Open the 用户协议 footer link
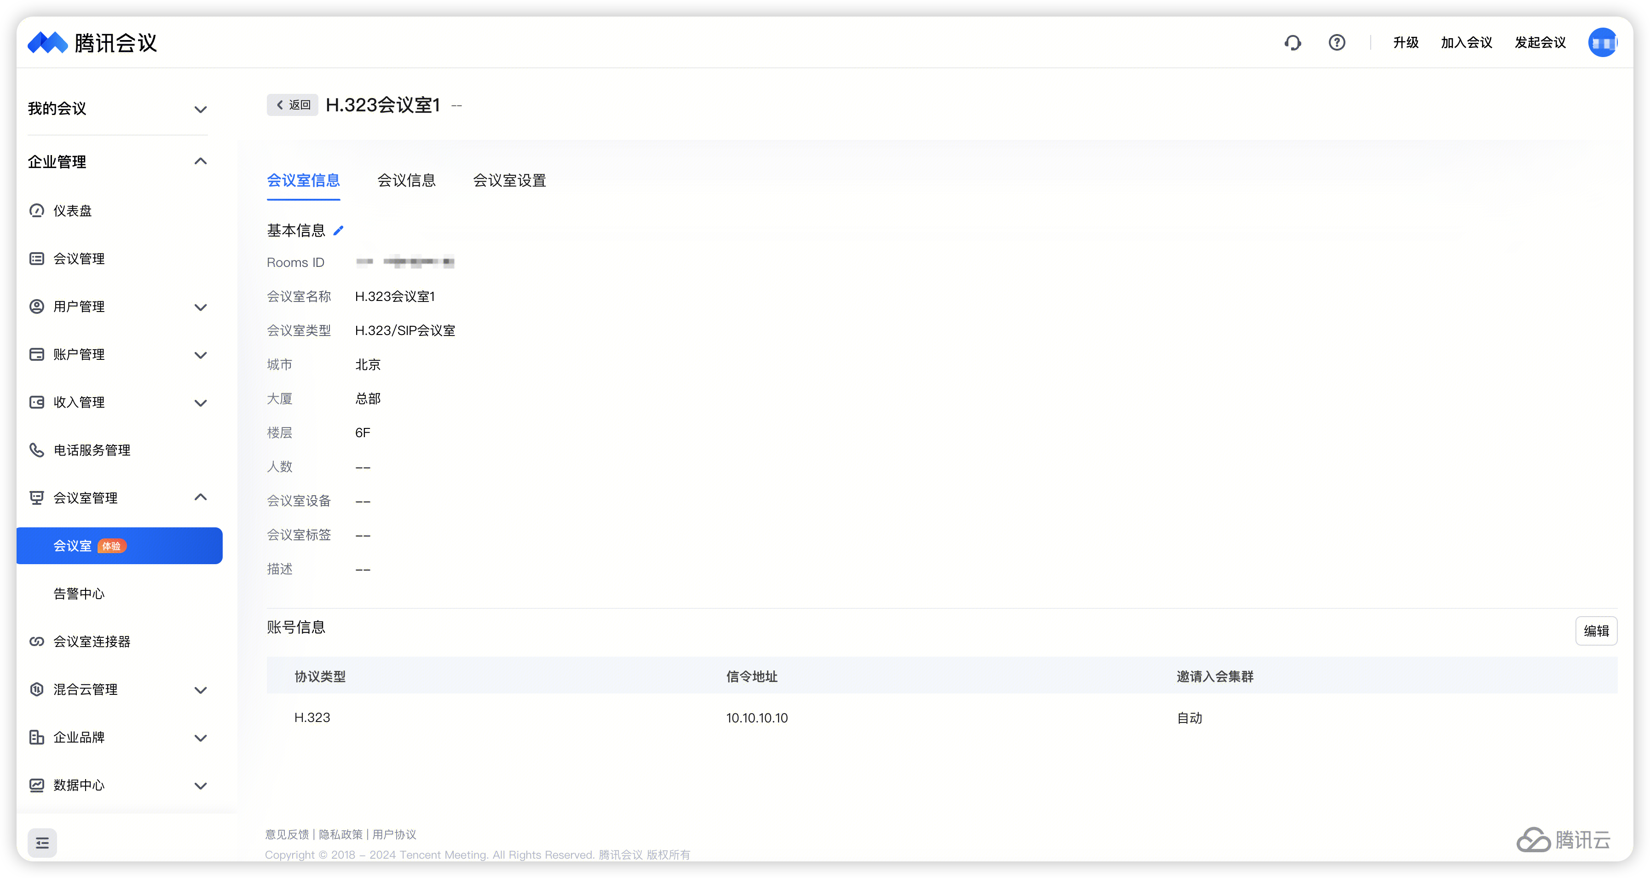The height and width of the screenshot is (878, 1650). coord(395,834)
